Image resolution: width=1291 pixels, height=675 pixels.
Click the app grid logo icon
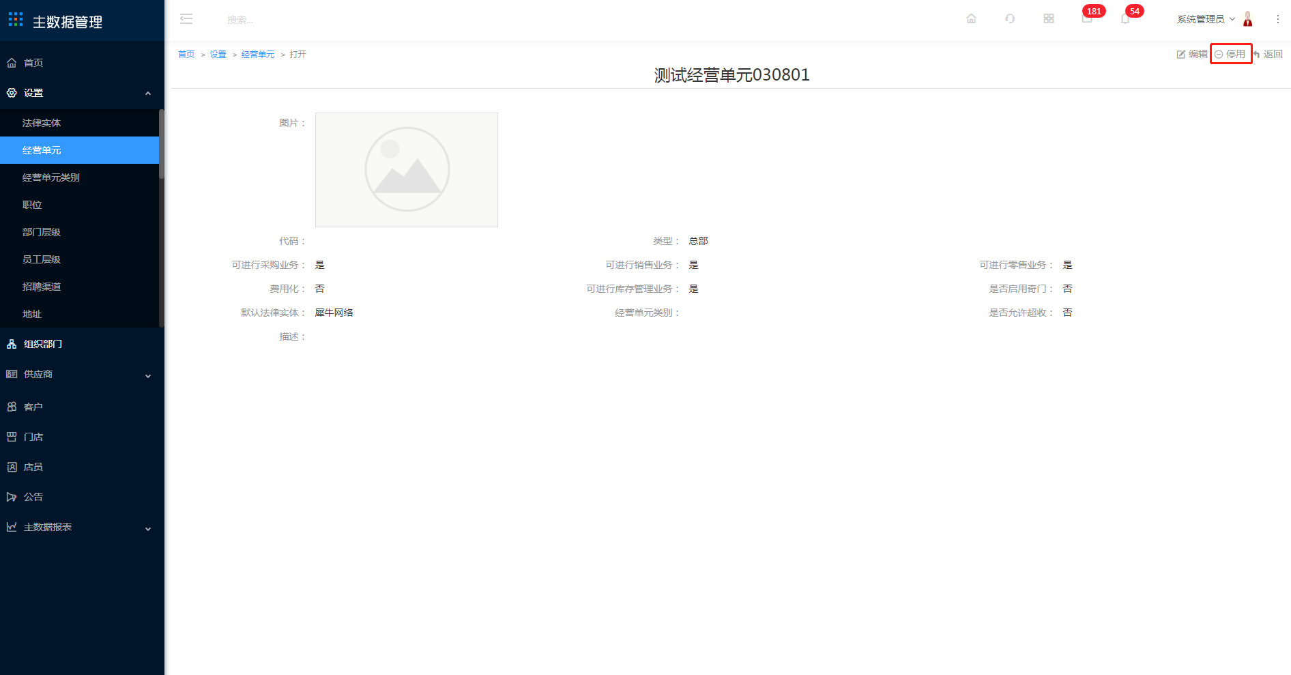pyautogui.click(x=16, y=19)
